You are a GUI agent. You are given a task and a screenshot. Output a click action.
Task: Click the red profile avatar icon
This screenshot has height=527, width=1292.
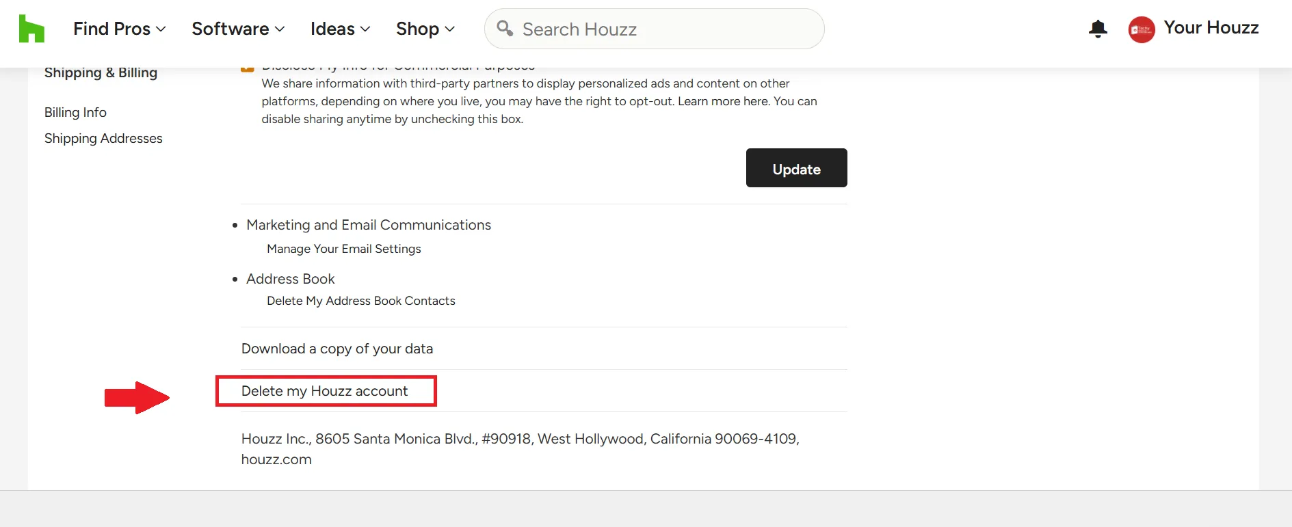[x=1140, y=29]
